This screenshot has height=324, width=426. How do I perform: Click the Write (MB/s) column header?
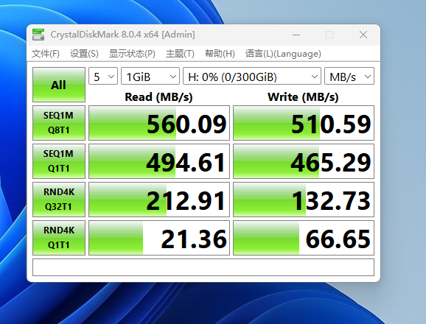click(x=303, y=97)
